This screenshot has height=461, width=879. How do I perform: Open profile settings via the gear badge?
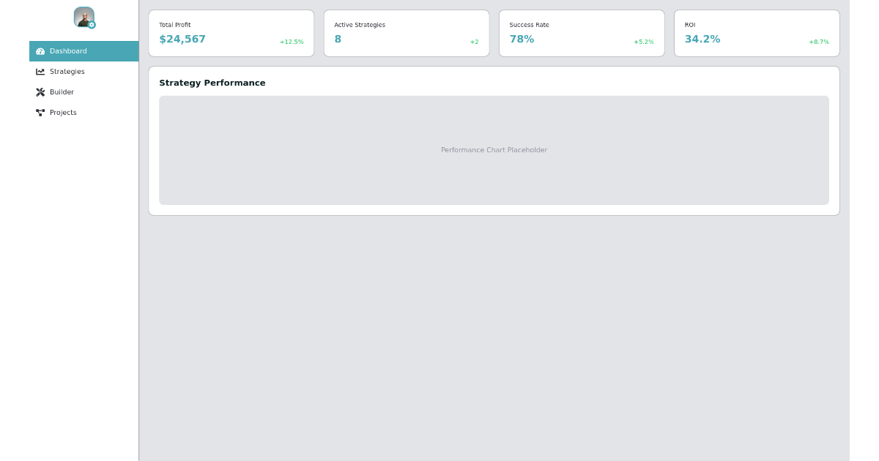92,25
